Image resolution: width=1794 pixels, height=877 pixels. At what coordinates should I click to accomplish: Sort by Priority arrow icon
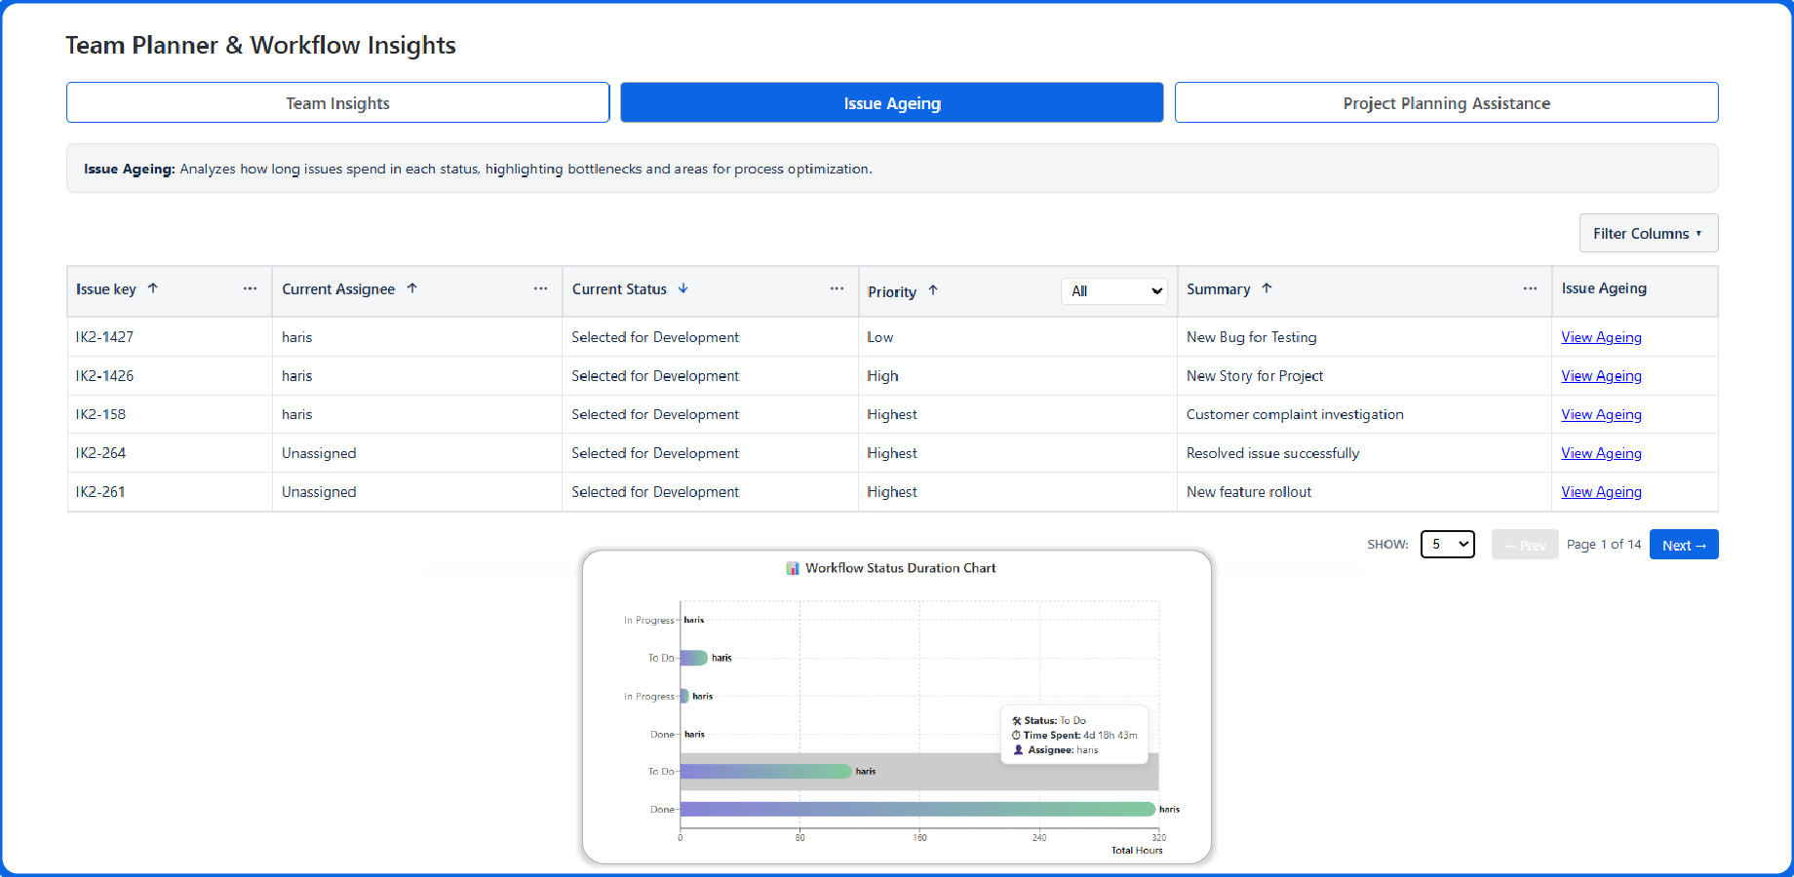932,290
